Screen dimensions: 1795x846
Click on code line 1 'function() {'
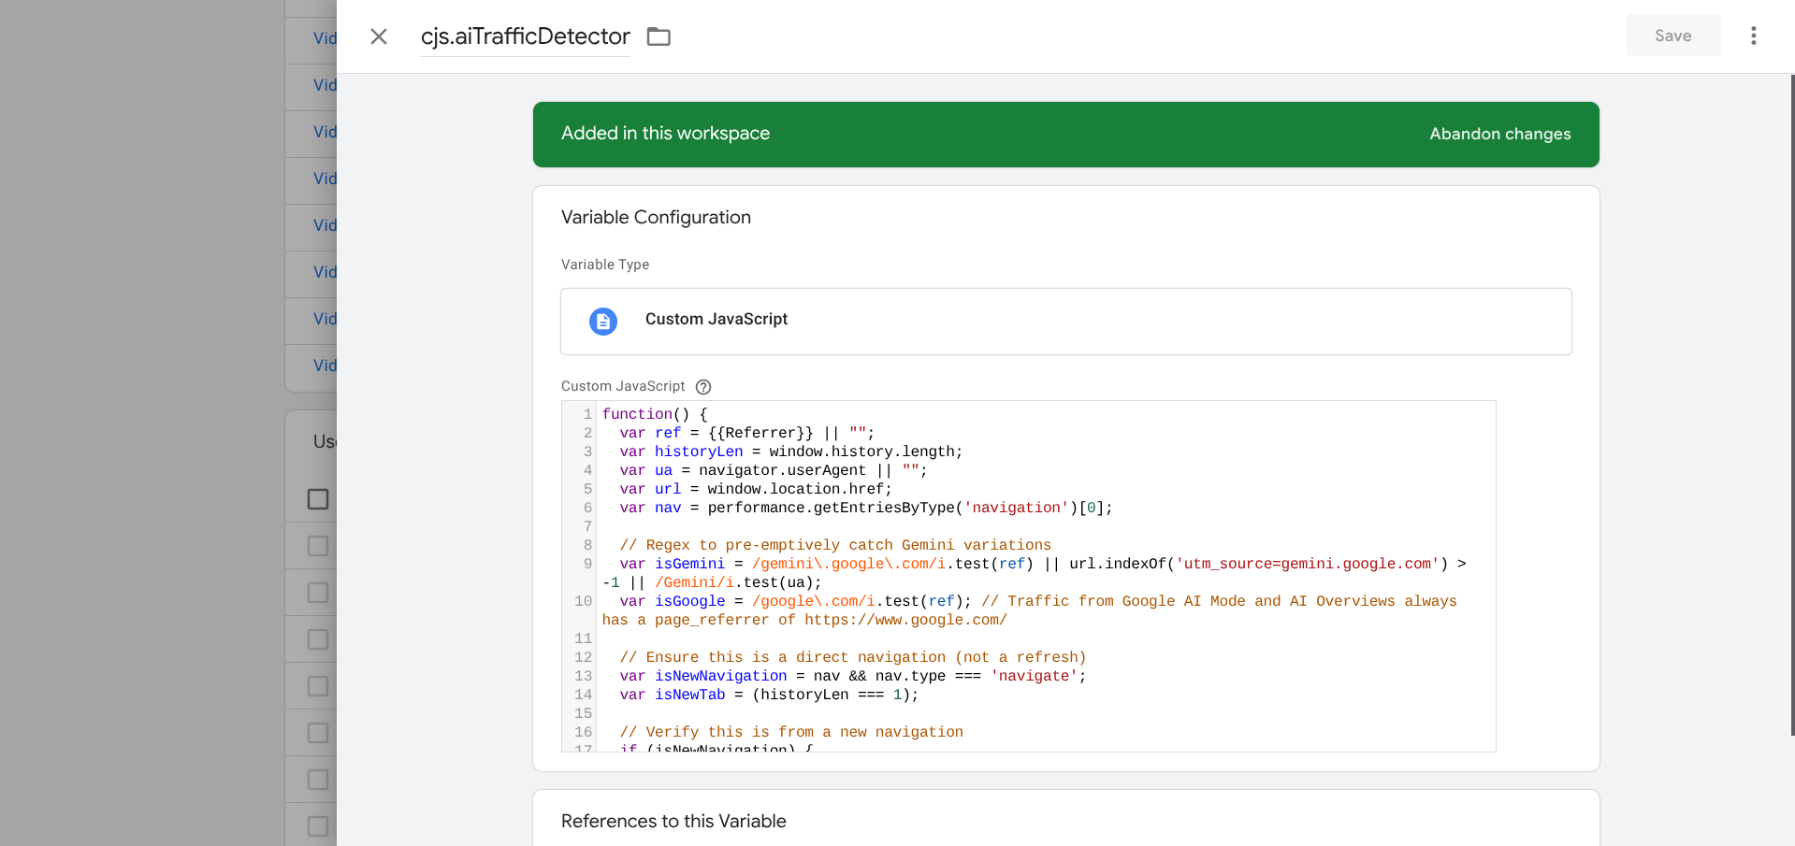[x=655, y=414]
